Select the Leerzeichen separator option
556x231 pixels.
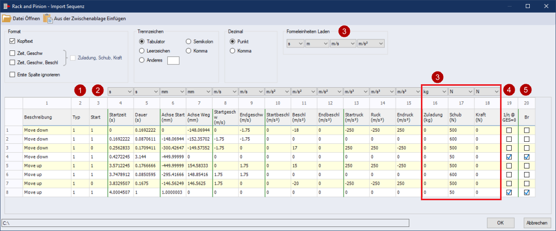click(x=142, y=51)
